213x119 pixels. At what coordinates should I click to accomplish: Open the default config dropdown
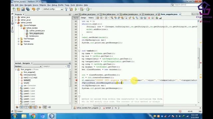pos(53,9)
